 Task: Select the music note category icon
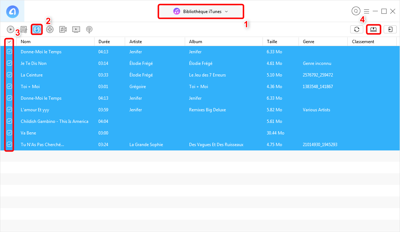[37, 29]
